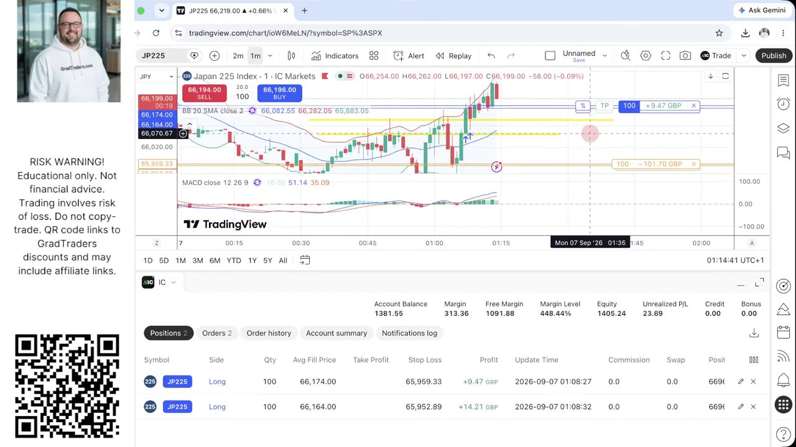Expand the JPY currency dropdown
Viewport: 796px width, 447px height.
[157, 76]
